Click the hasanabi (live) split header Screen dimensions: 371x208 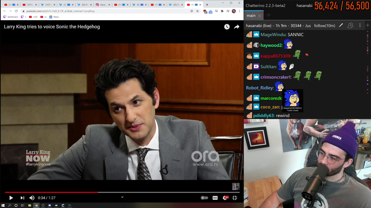point(278,25)
